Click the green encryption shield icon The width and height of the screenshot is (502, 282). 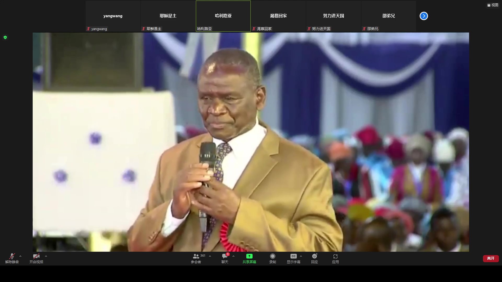(5, 37)
